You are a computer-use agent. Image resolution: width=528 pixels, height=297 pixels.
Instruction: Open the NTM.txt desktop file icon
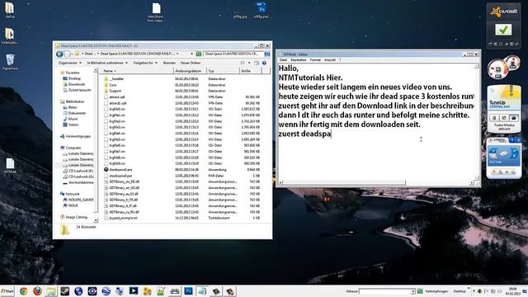(x=10, y=166)
